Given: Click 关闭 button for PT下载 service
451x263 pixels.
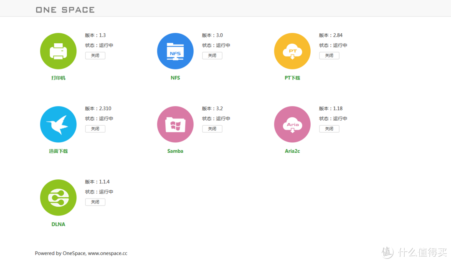Looking at the screenshot, I should click(x=329, y=56).
